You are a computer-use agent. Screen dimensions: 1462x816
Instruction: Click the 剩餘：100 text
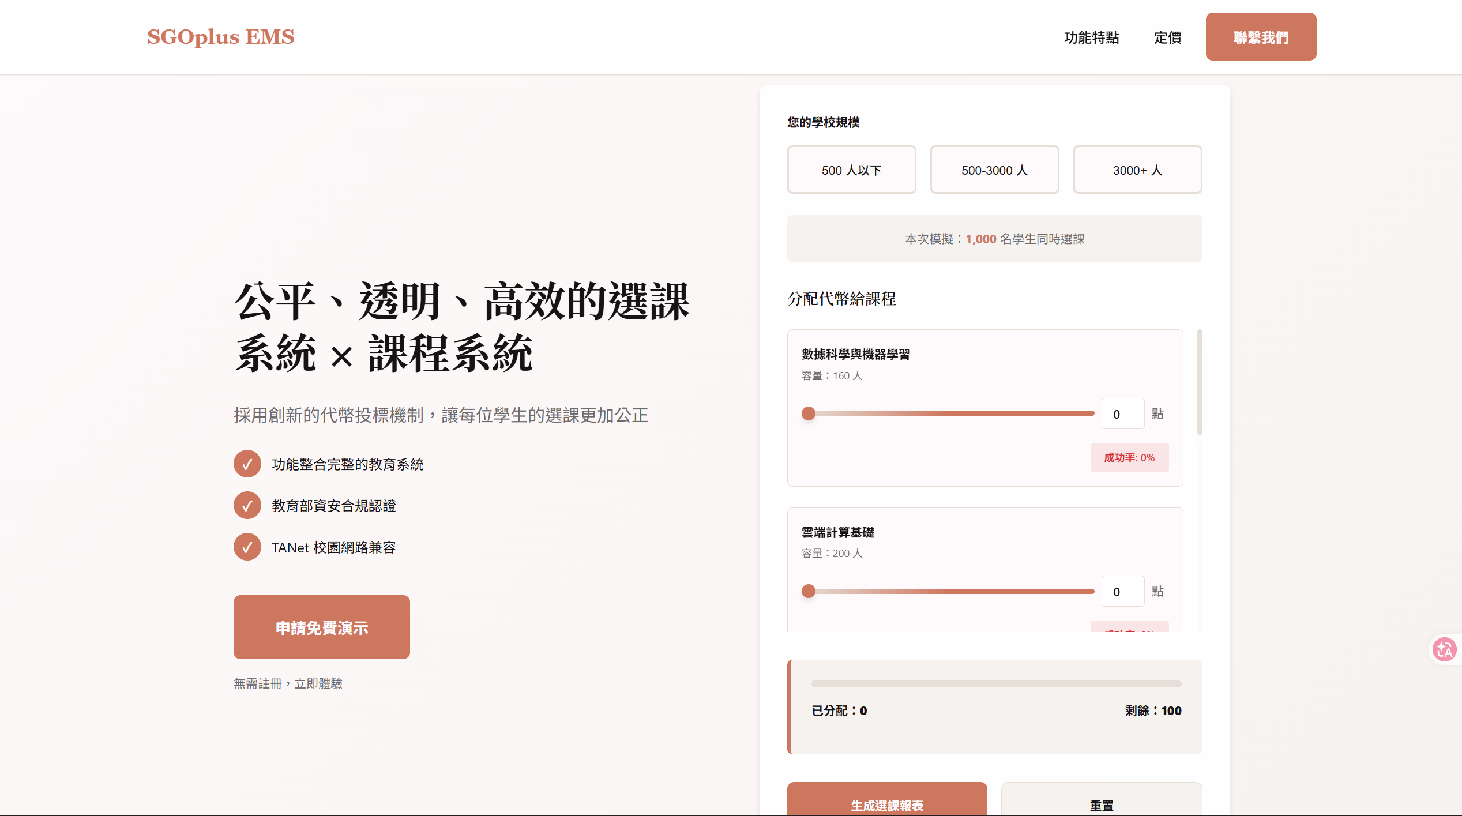(x=1153, y=711)
